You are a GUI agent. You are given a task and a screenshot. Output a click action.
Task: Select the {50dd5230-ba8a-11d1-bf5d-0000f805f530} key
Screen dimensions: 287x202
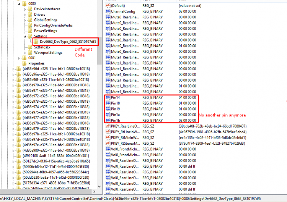pyautogui.click(x=56, y=178)
